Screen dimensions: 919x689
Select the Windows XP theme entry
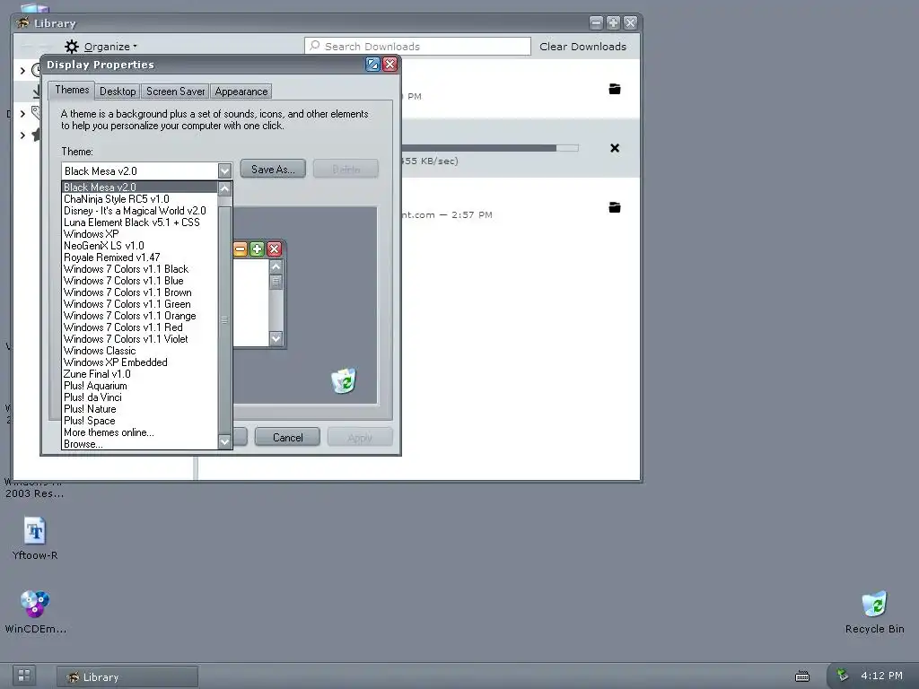point(139,234)
